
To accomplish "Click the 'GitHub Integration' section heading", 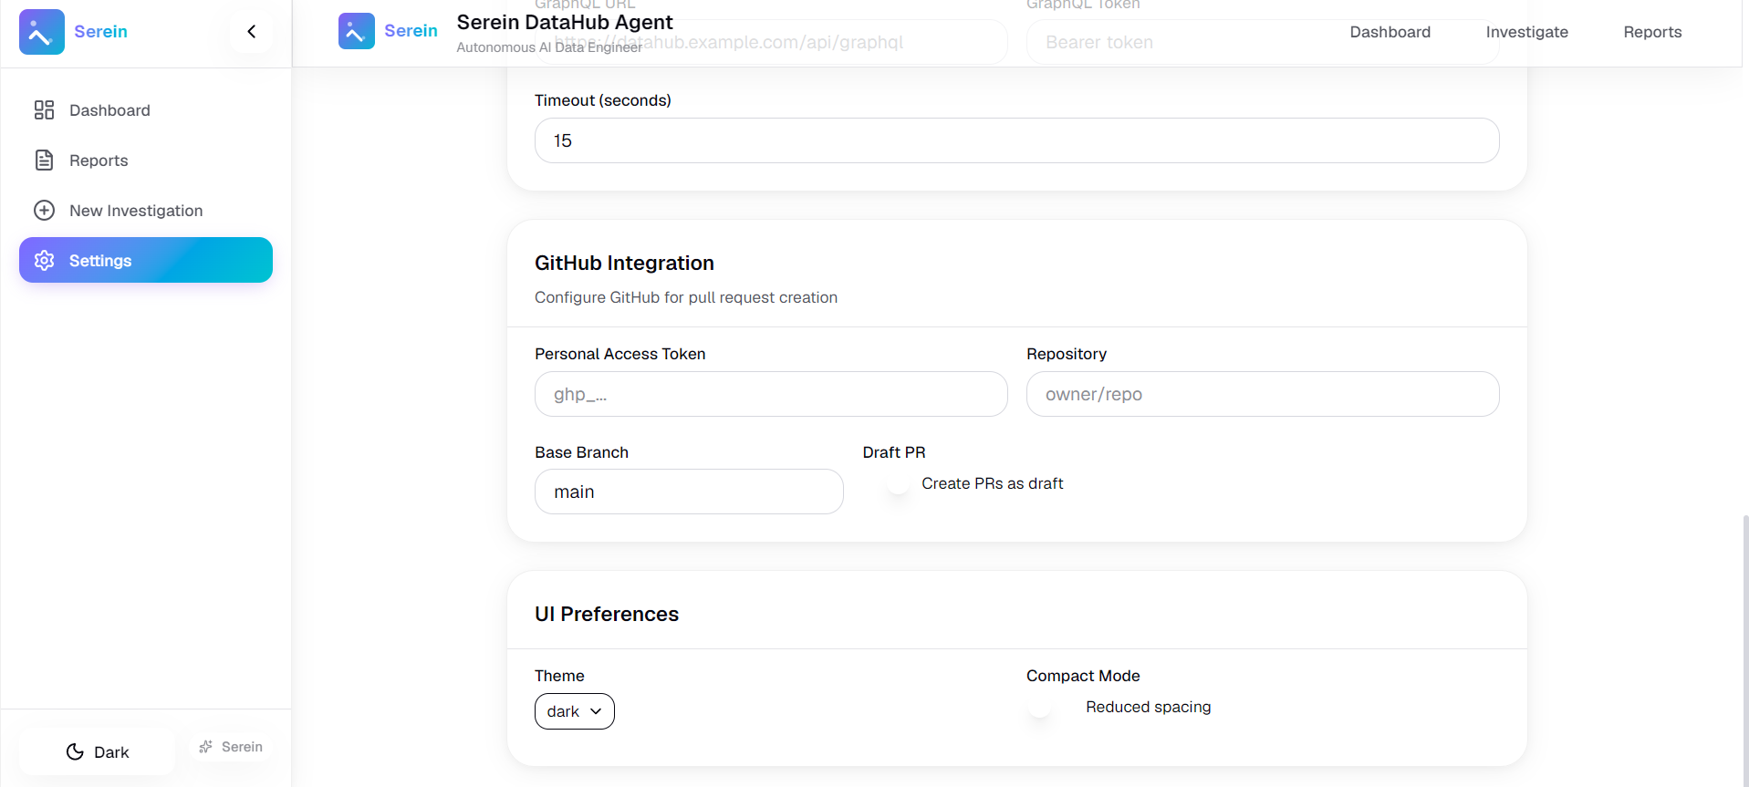I will pos(624,263).
